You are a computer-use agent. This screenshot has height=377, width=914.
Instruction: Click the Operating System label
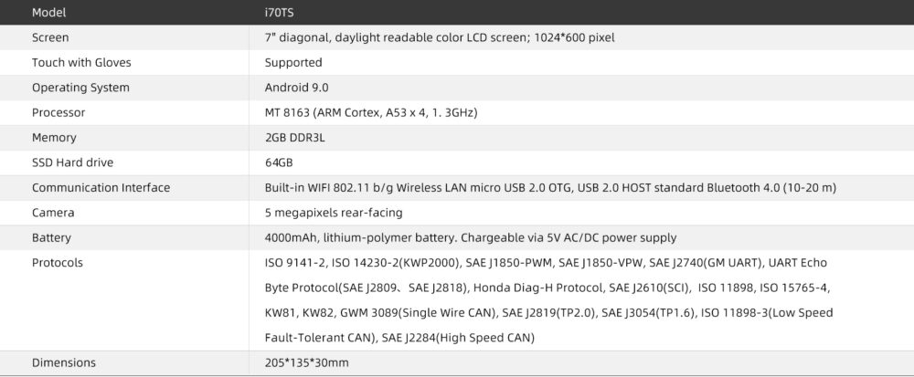80,88
